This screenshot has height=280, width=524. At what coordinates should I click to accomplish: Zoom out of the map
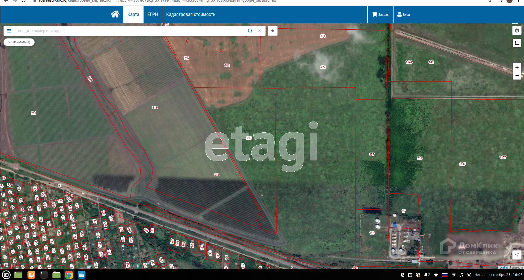[517, 75]
